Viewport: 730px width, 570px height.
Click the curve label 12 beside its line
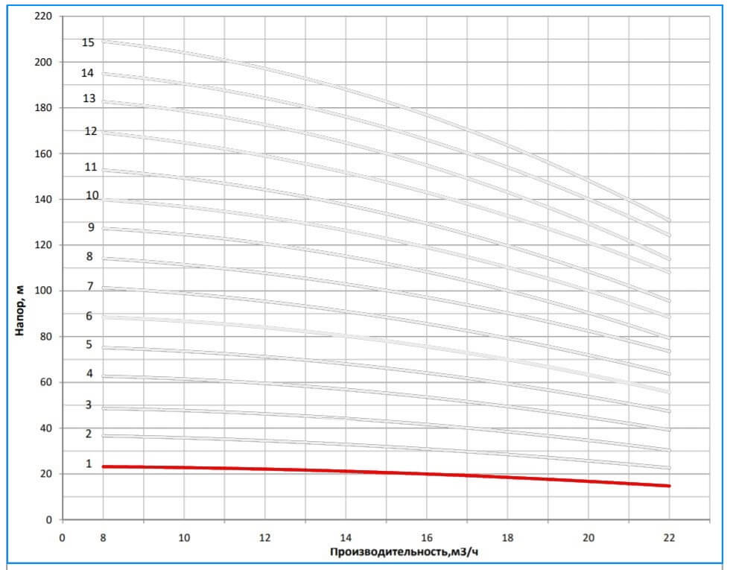pyautogui.click(x=91, y=131)
